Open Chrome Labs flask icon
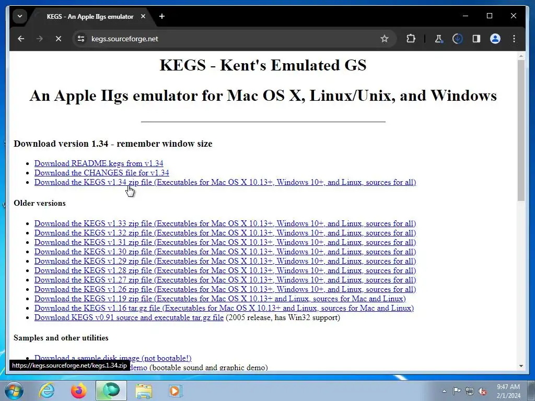Image resolution: width=535 pixels, height=401 pixels. 439,39
